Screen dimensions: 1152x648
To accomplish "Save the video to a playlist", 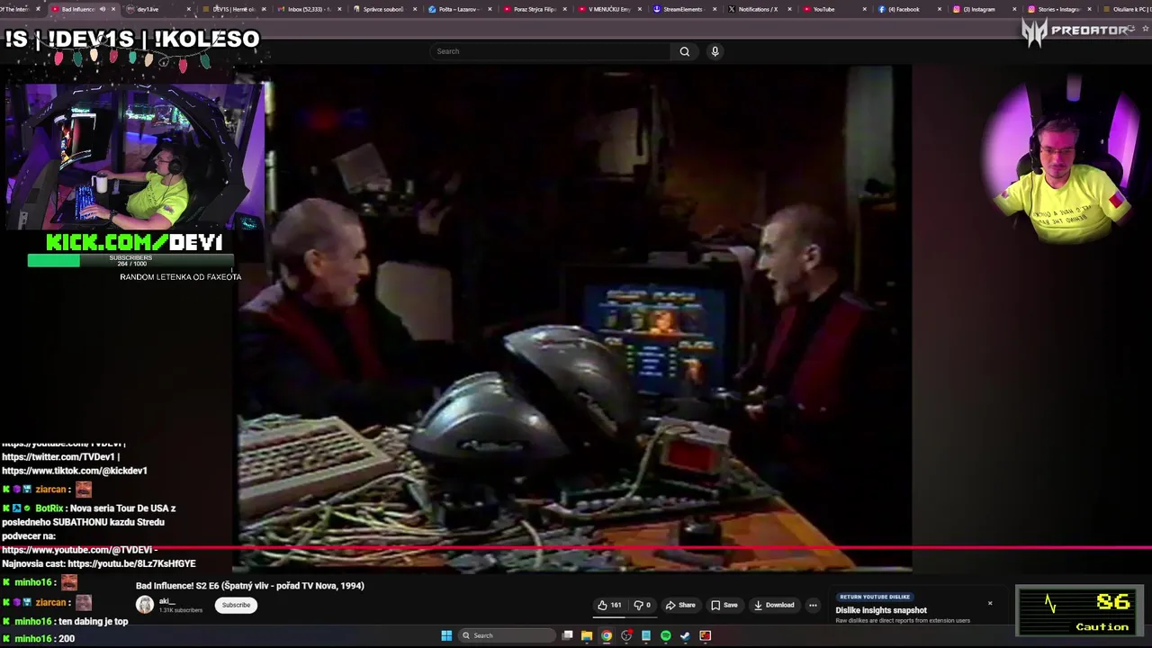I will tap(724, 605).
